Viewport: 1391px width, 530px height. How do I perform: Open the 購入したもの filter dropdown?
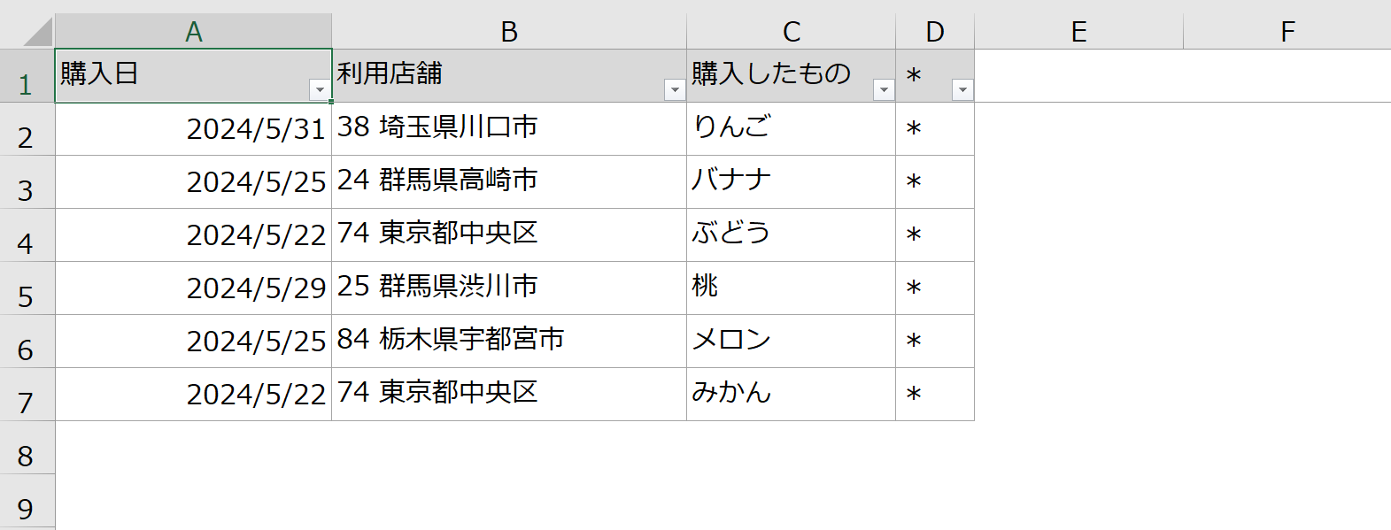[884, 89]
